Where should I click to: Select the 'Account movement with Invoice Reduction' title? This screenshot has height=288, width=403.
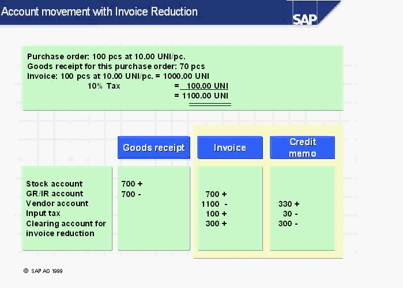[x=99, y=12]
